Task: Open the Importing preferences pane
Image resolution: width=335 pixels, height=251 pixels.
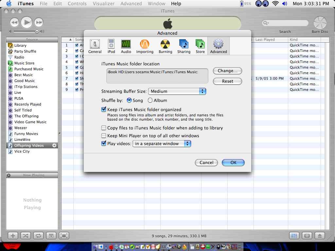Action: (145, 46)
